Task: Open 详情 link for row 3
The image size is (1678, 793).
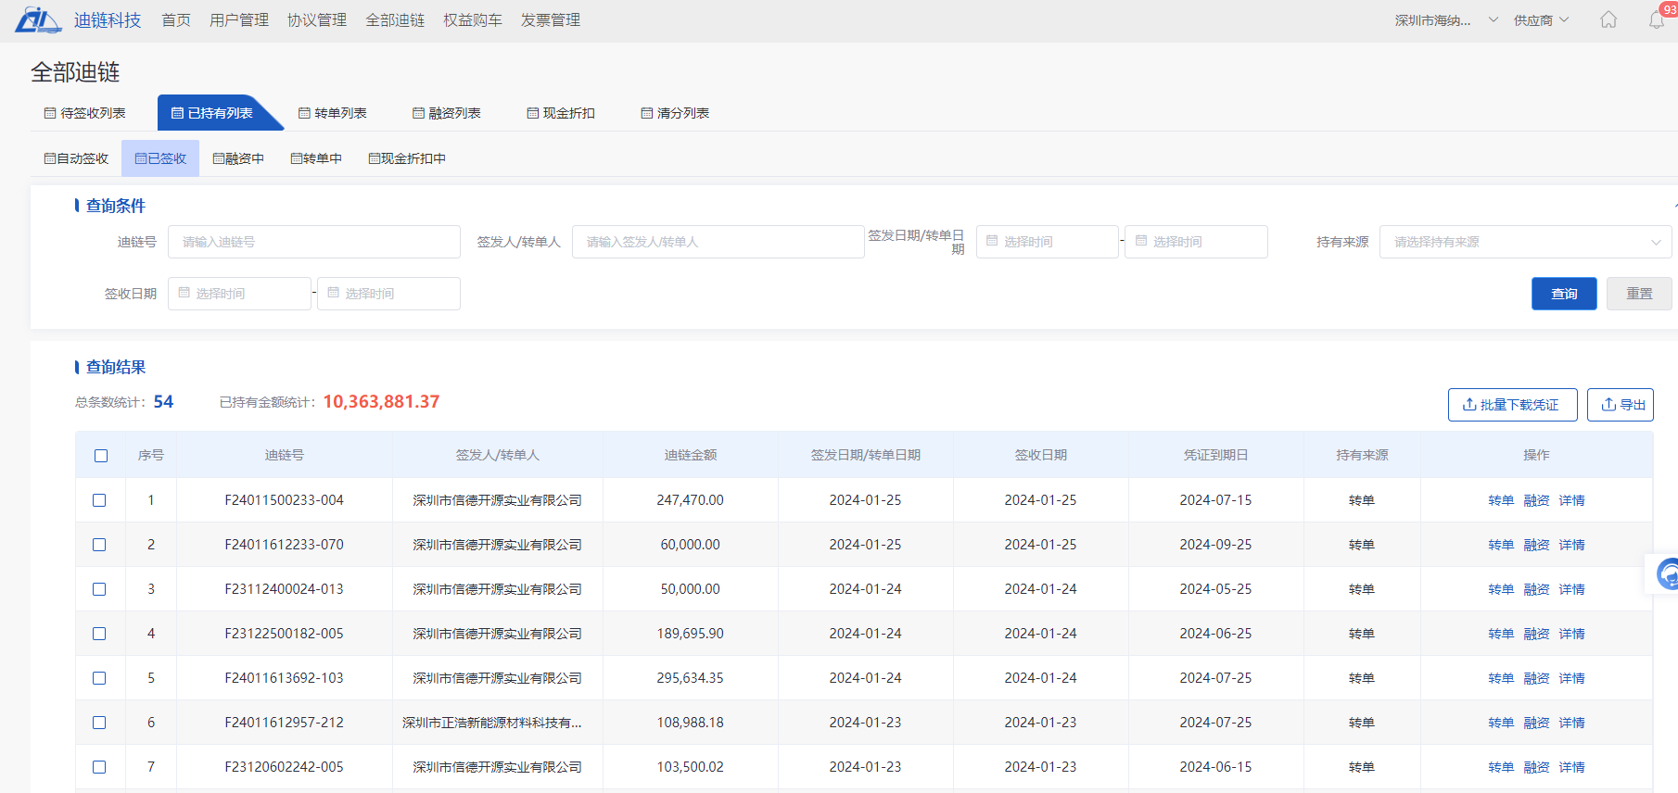Action: (1571, 589)
